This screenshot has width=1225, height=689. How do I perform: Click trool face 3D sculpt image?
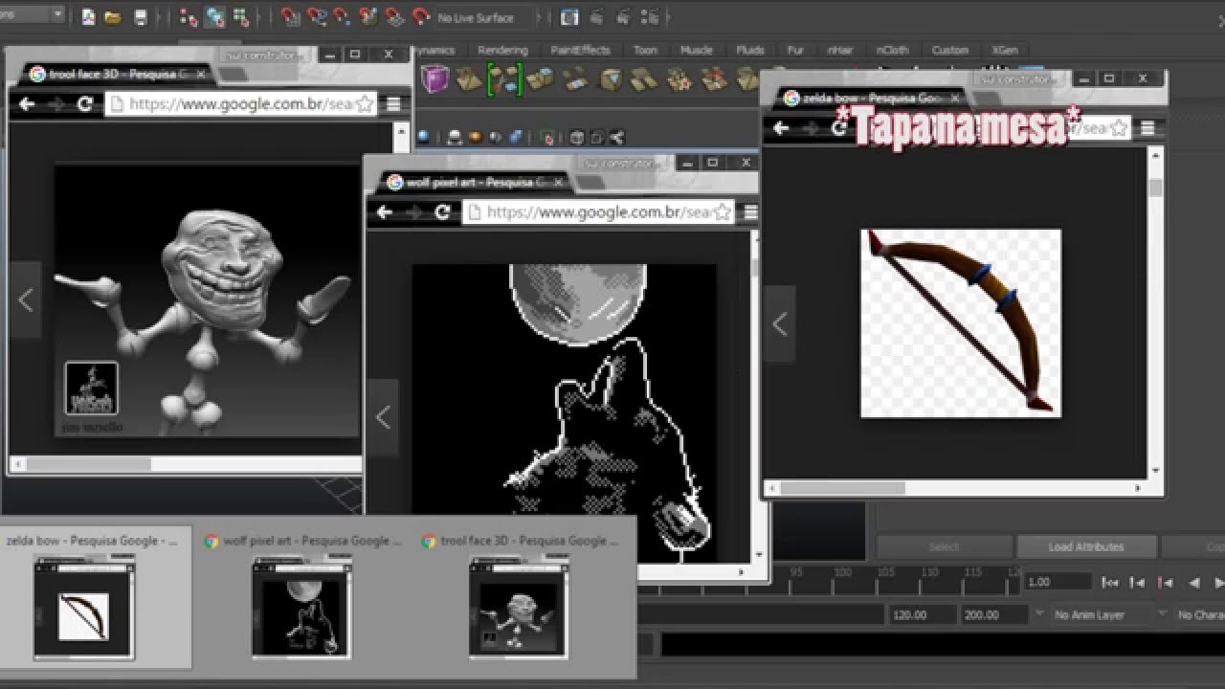206,301
